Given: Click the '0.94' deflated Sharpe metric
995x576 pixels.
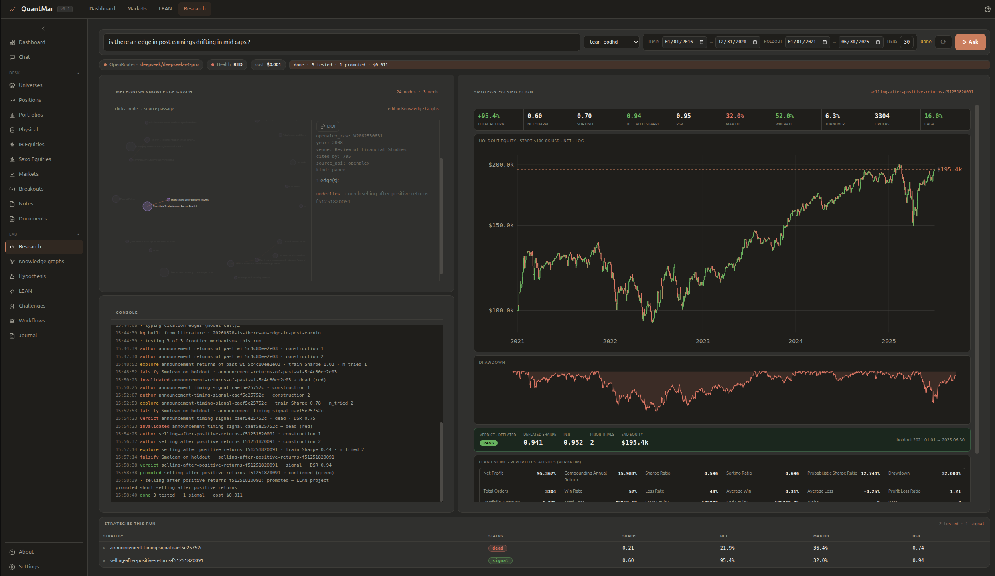Looking at the screenshot, I should pyautogui.click(x=634, y=116).
